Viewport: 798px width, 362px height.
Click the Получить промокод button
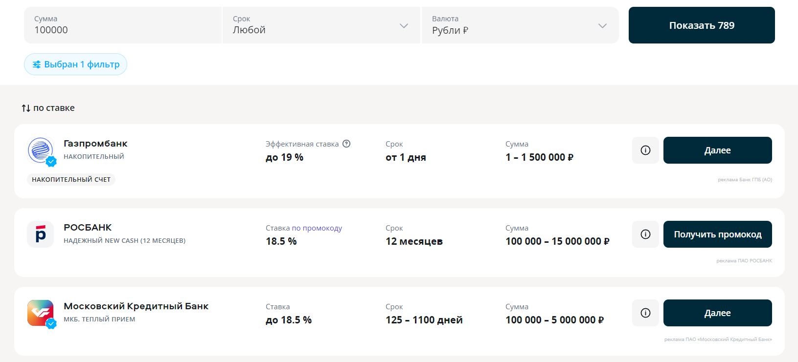[x=717, y=234]
